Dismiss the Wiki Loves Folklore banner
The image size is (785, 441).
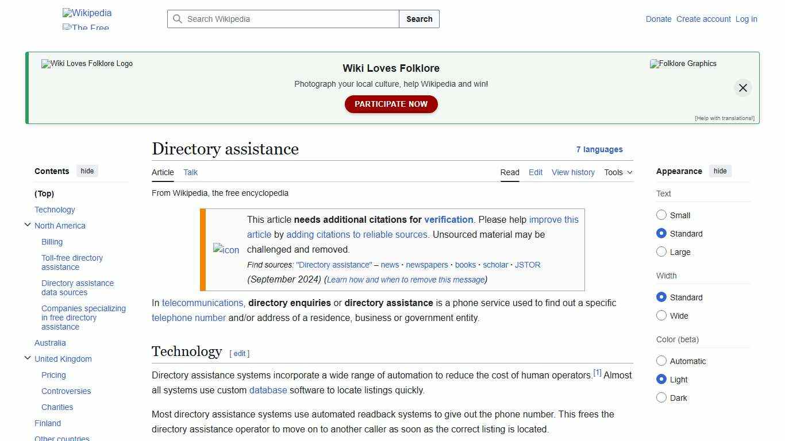click(x=742, y=87)
